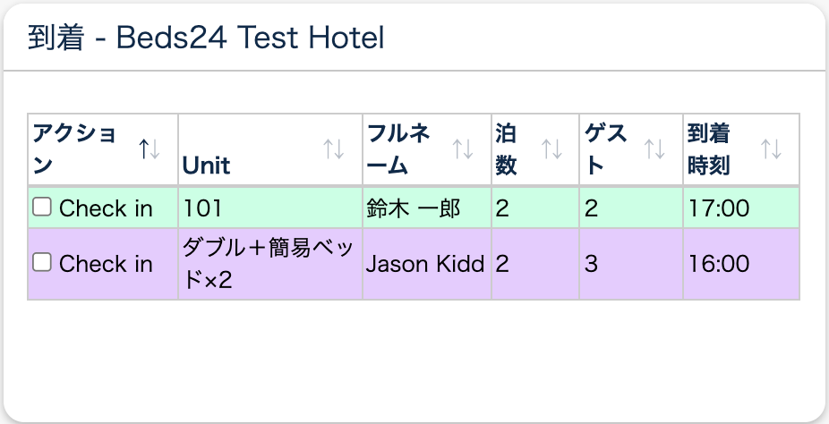Click sort arrows icon in ゲスト column
The image size is (829, 424).
tap(655, 149)
